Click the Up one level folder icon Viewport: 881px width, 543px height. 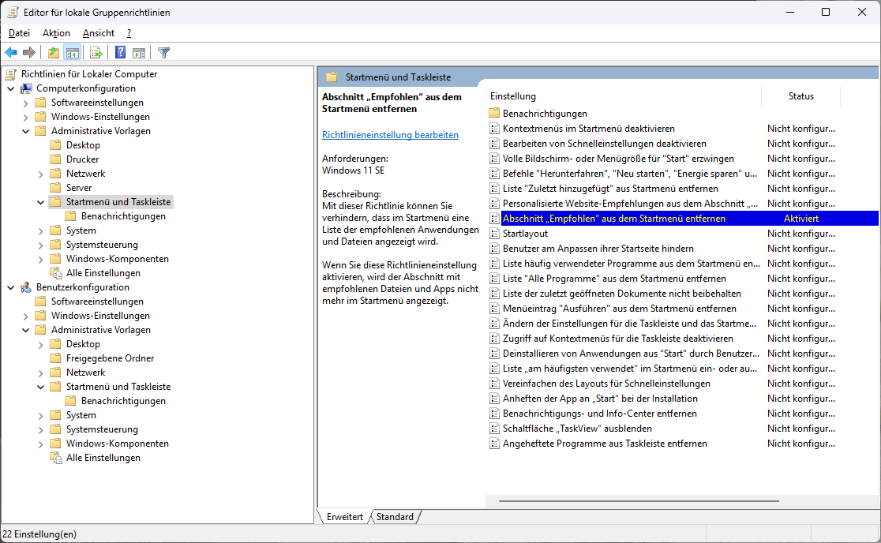54,53
